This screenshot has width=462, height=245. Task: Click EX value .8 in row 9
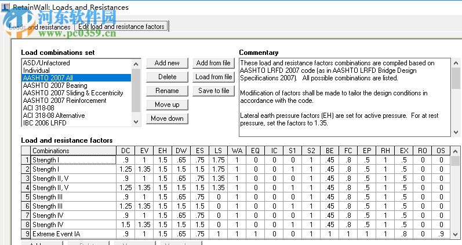click(404, 234)
